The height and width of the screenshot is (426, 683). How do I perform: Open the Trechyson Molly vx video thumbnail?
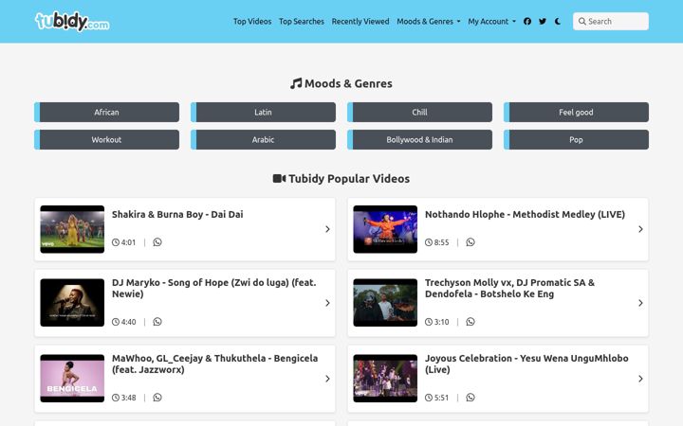point(385,303)
